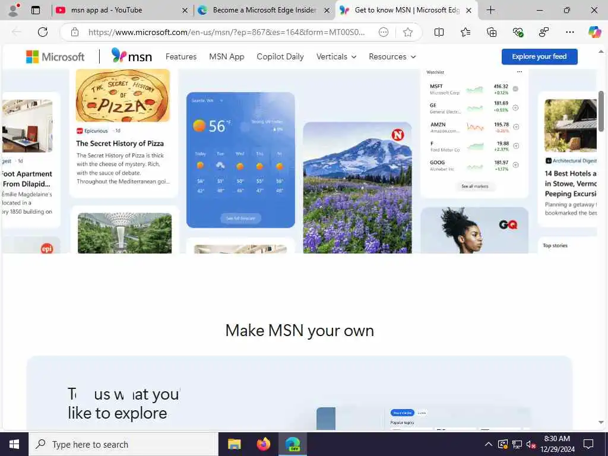Open the browser profile icon

pos(14,10)
